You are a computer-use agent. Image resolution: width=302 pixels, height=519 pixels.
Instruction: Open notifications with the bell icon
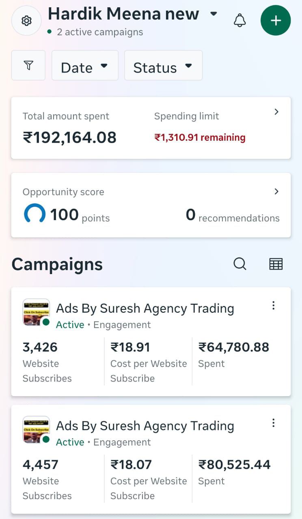click(240, 20)
